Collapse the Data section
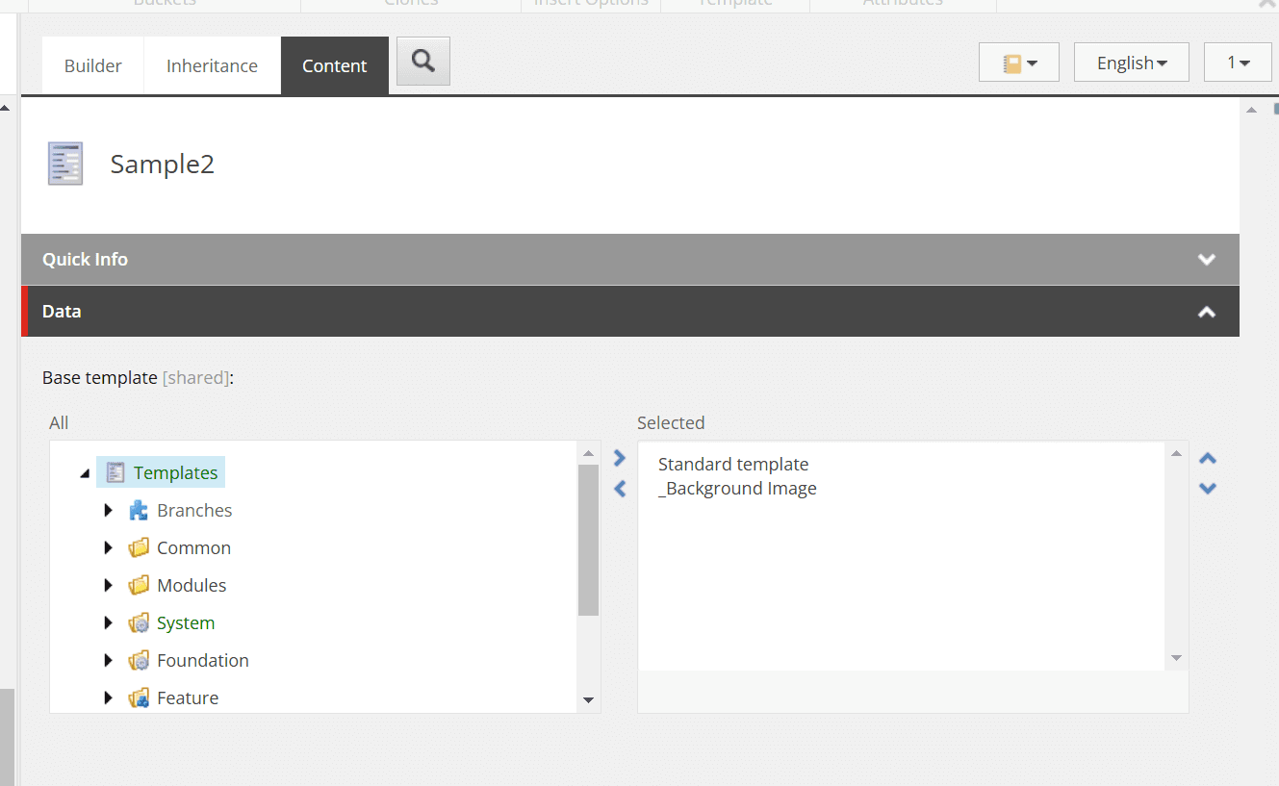The width and height of the screenshot is (1279, 786). coord(1206,312)
